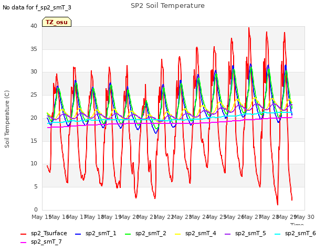Toggle sp2_smT_4 legend entry

(x=195, y=233)
